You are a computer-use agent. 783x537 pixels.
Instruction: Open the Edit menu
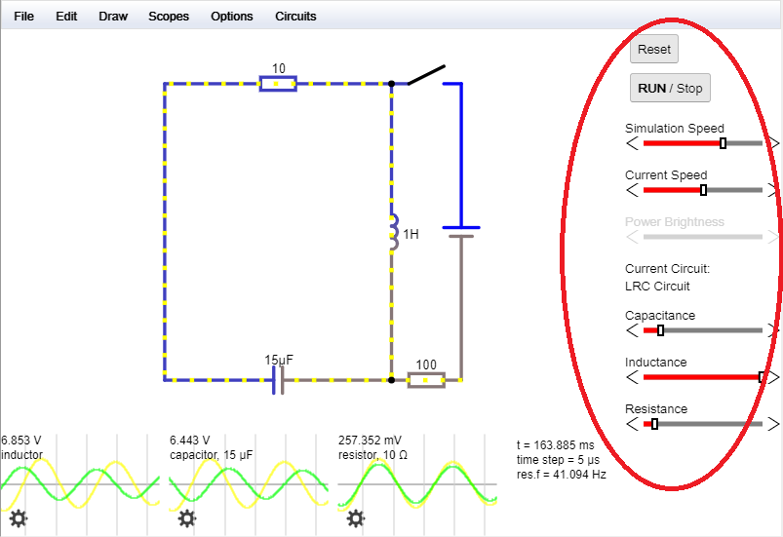click(x=66, y=17)
